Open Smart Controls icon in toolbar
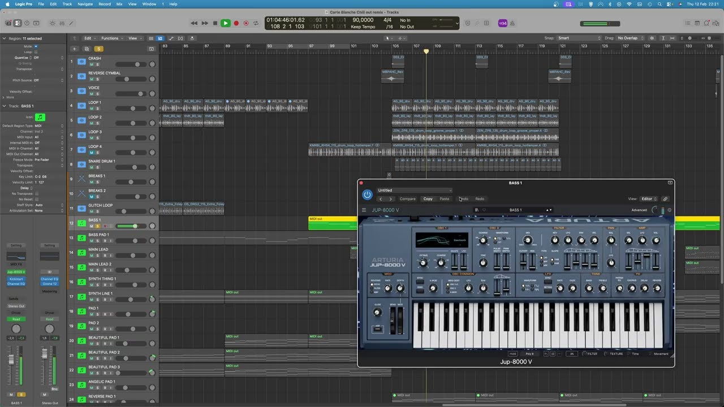This screenshot has height=407, width=724. 53,23
